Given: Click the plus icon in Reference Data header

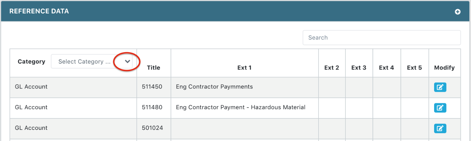Looking at the screenshot, I should pos(457,11).
